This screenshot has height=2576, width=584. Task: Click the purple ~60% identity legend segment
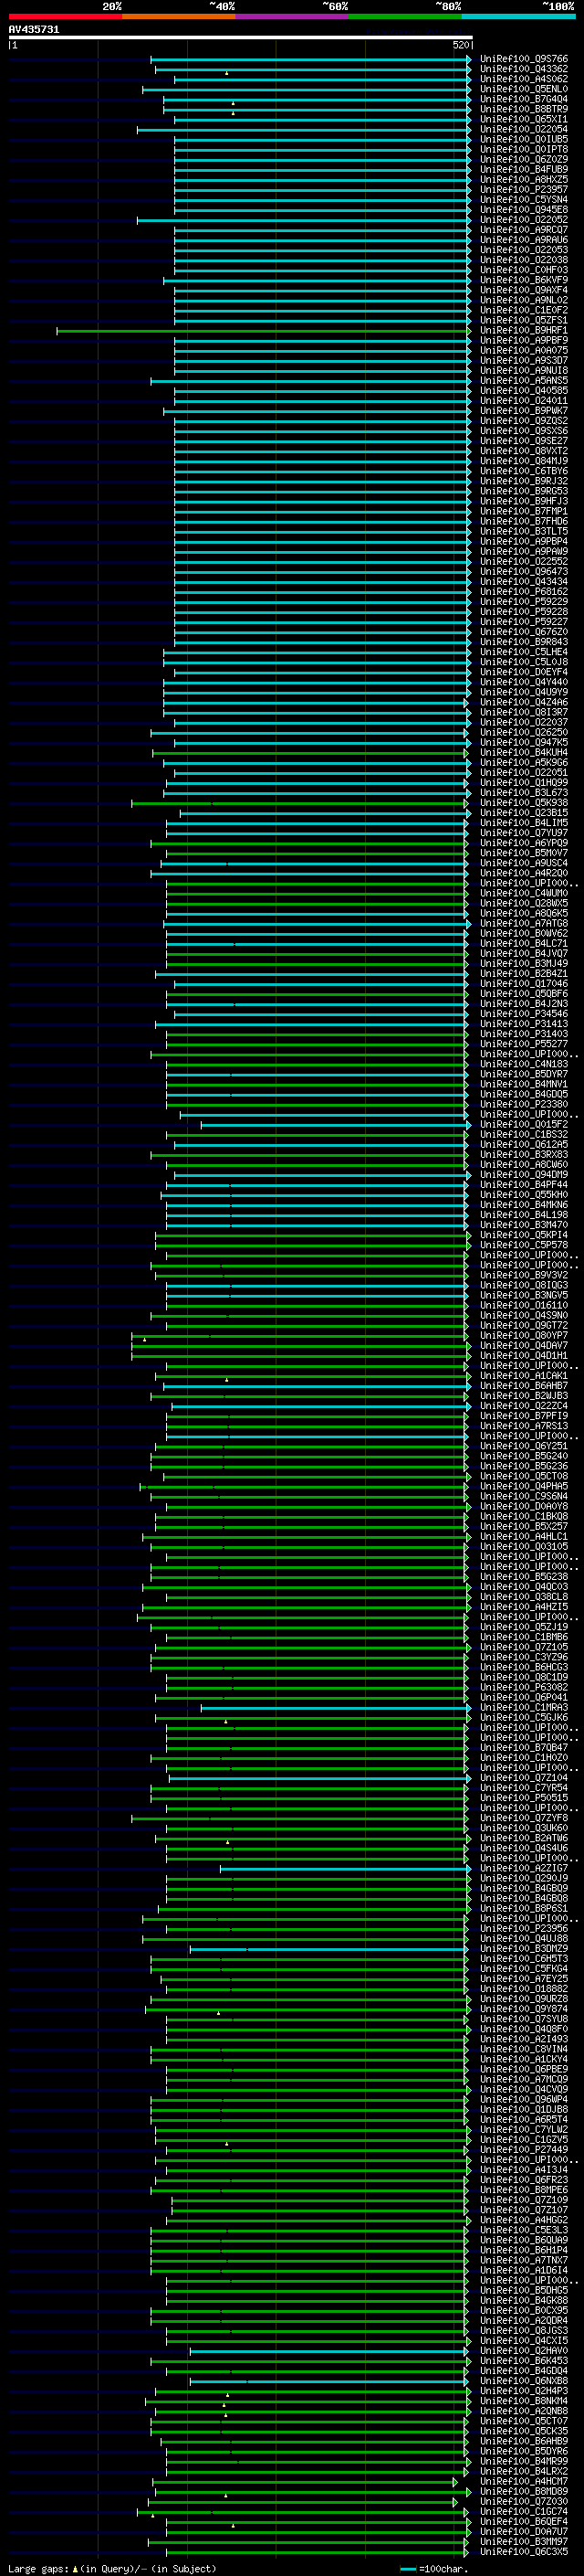293,16
